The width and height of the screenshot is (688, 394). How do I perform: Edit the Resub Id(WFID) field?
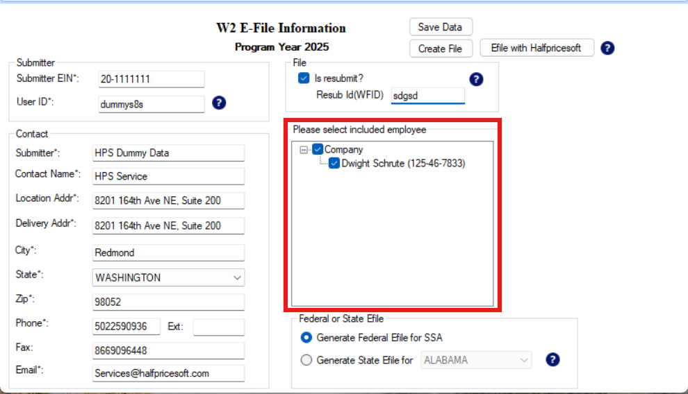(x=428, y=96)
